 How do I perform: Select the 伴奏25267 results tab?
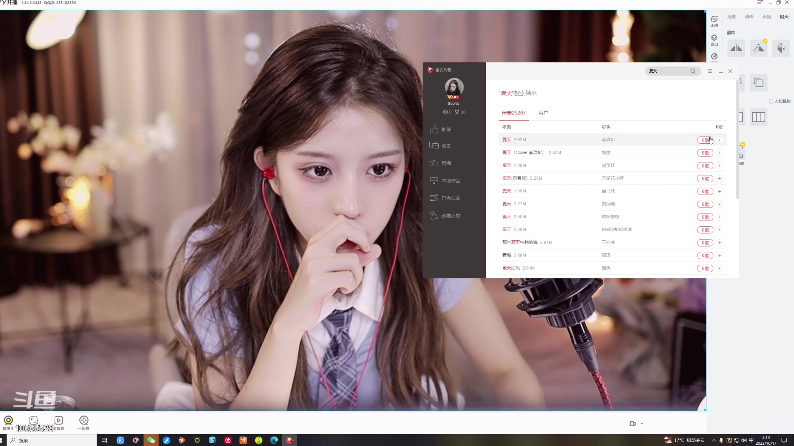[x=514, y=113]
